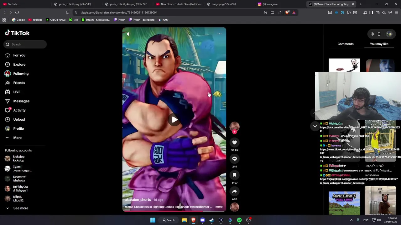Toggle browser sidebar panel
Screen dimensions: 401x225
point(371,12)
